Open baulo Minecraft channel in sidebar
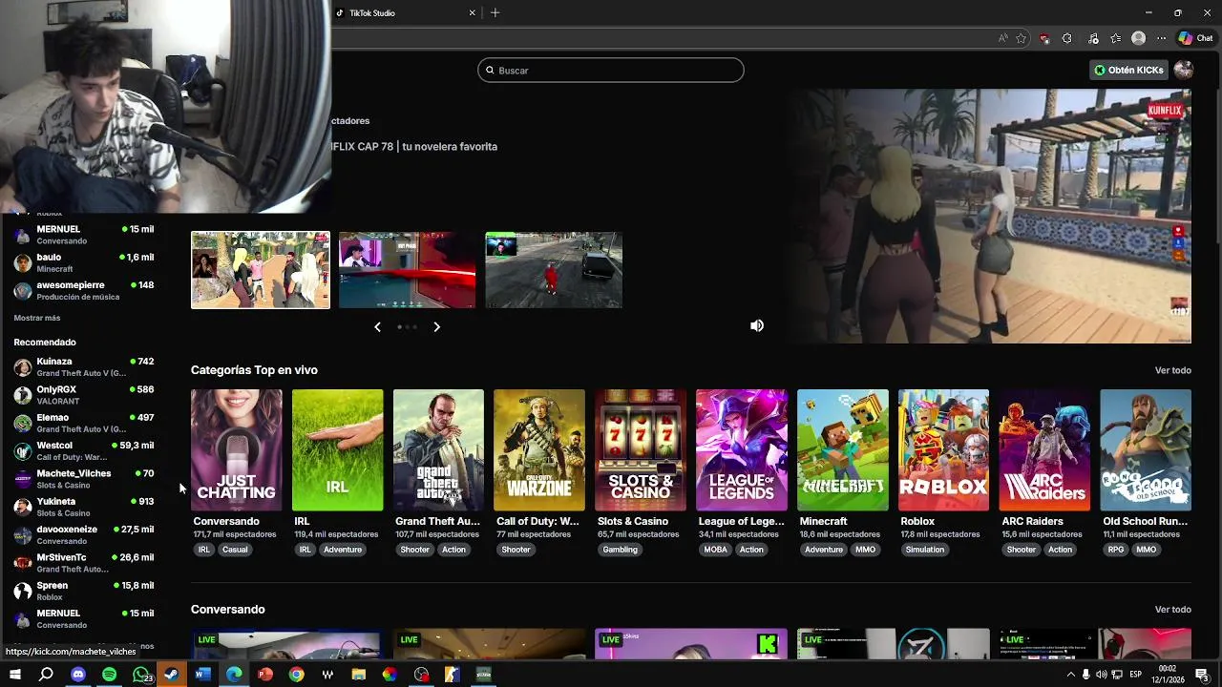Viewport: 1222px width, 687px height. click(84, 262)
